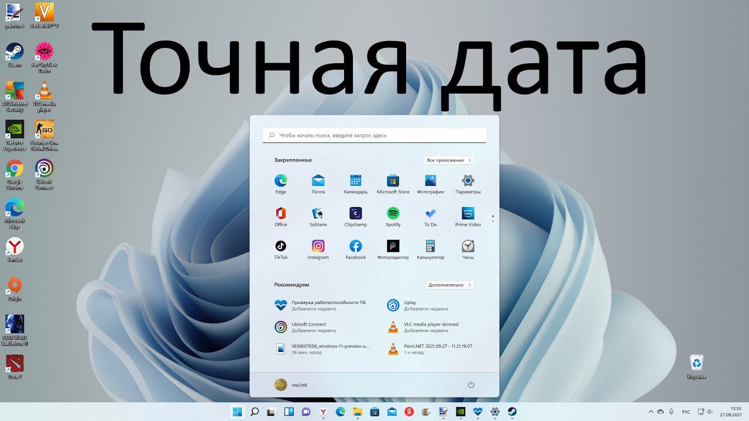This screenshot has height=421, width=749.
Task: Select Google Chrome desktop shortcut
Action: (15, 175)
